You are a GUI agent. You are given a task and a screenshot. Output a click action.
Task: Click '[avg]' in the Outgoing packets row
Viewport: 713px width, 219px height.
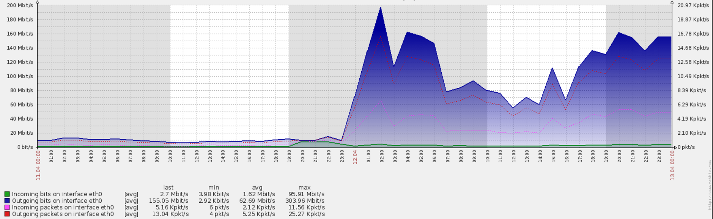click(x=131, y=214)
